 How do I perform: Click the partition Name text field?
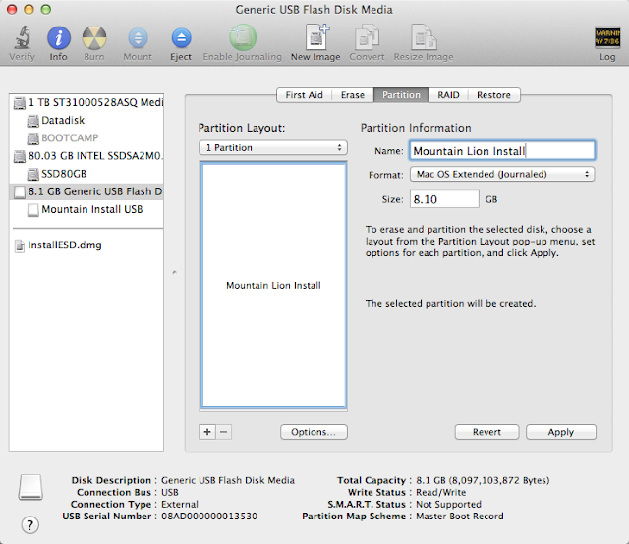(x=502, y=151)
